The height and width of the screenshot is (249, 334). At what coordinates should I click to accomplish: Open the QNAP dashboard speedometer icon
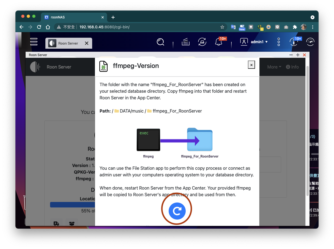point(310,42)
